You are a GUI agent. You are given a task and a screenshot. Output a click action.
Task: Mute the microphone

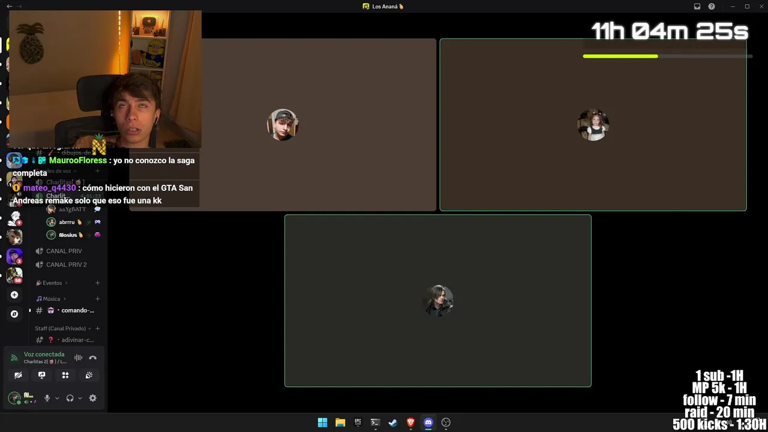[47, 398]
